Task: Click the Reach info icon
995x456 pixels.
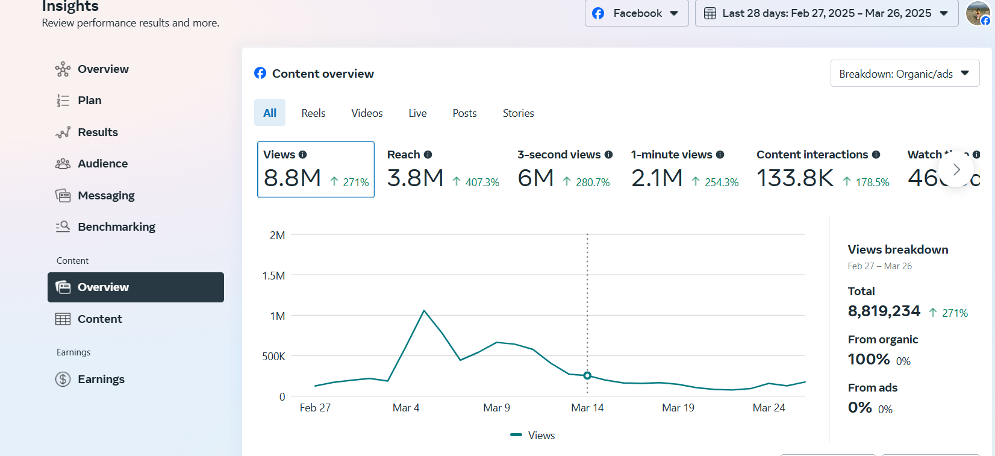Action: click(x=428, y=155)
